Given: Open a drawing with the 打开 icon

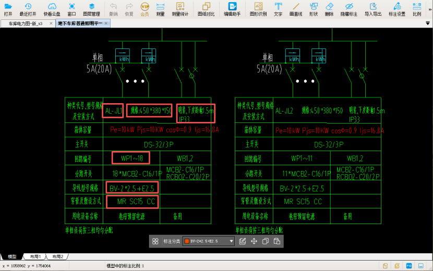Looking at the screenshot, I should pyautogui.click(x=8, y=9).
